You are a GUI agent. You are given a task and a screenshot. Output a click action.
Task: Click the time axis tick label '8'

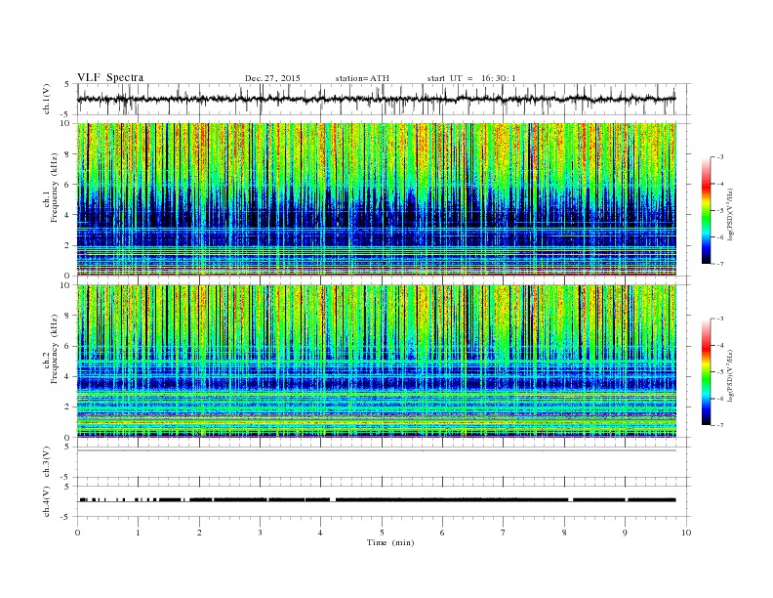click(564, 533)
